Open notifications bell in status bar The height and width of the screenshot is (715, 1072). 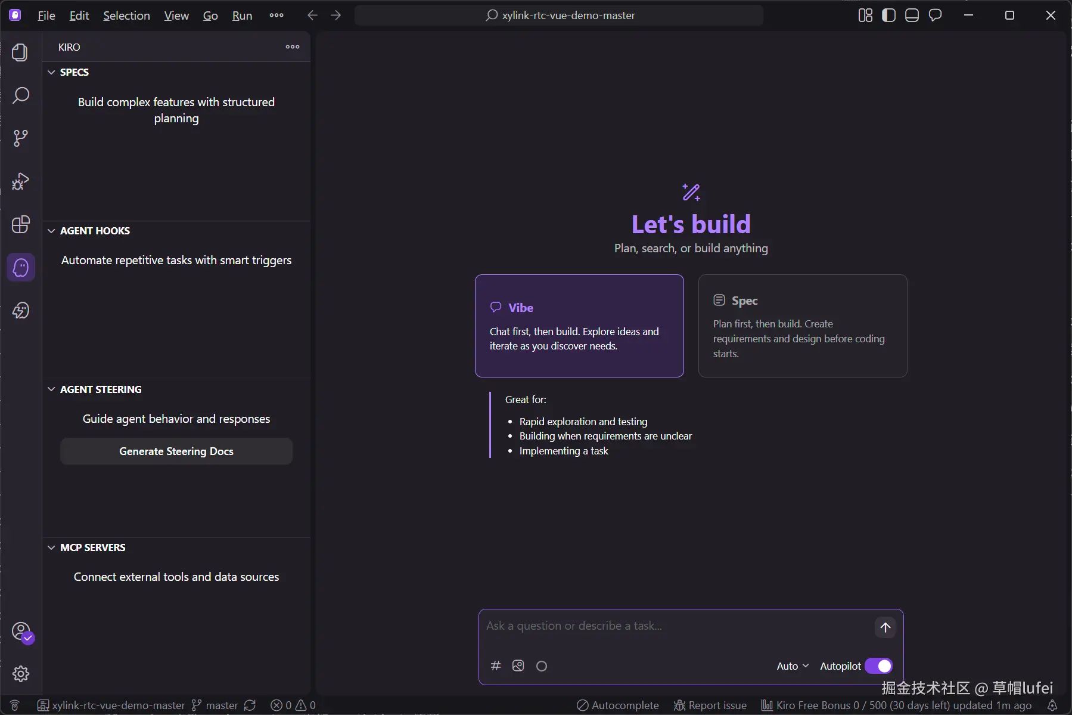point(1052,705)
